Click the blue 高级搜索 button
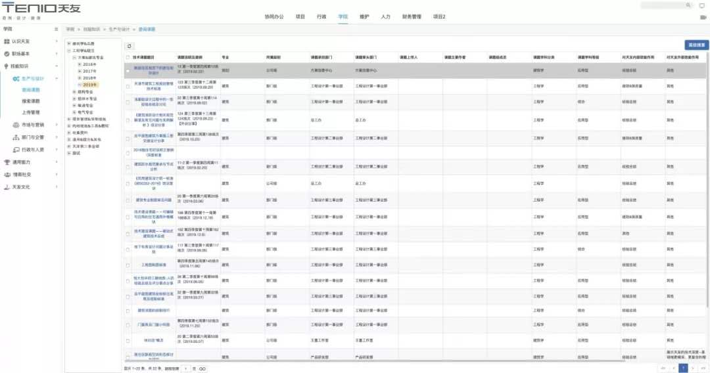The width and height of the screenshot is (710, 373). click(x=696, y=45)
